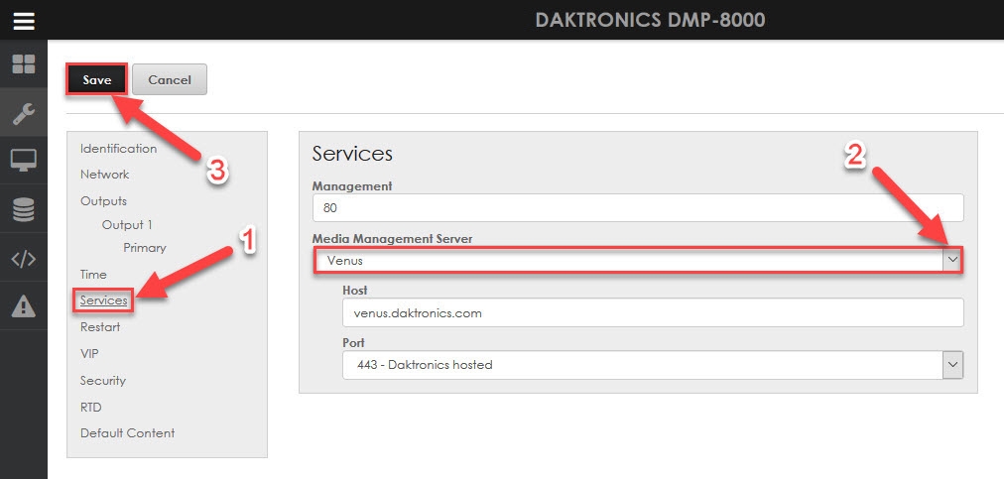Select Output 1 in the tree

[x=127, y=225]
